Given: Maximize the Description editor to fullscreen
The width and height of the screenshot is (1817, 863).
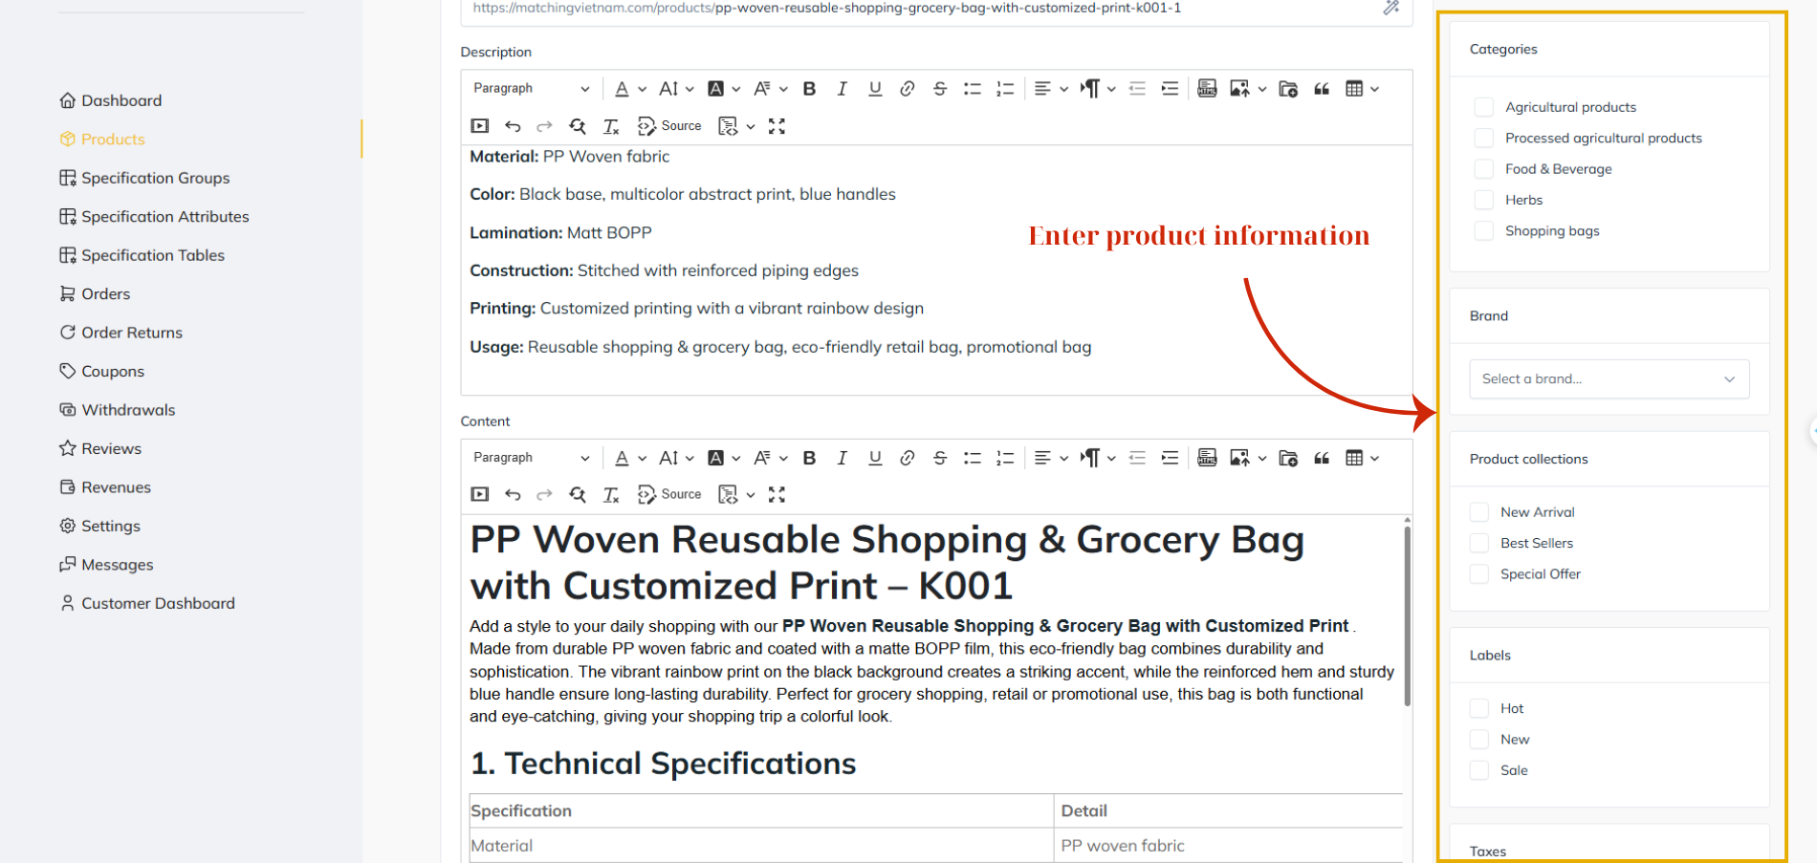Looking at the screenshot, I should click(777, 126).
